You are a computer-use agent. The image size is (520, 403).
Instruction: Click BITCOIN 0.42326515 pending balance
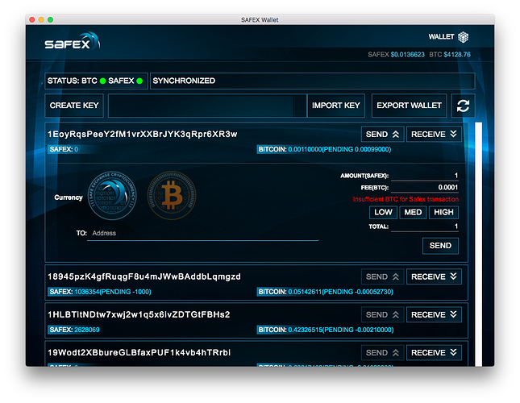tap(326, 330)
